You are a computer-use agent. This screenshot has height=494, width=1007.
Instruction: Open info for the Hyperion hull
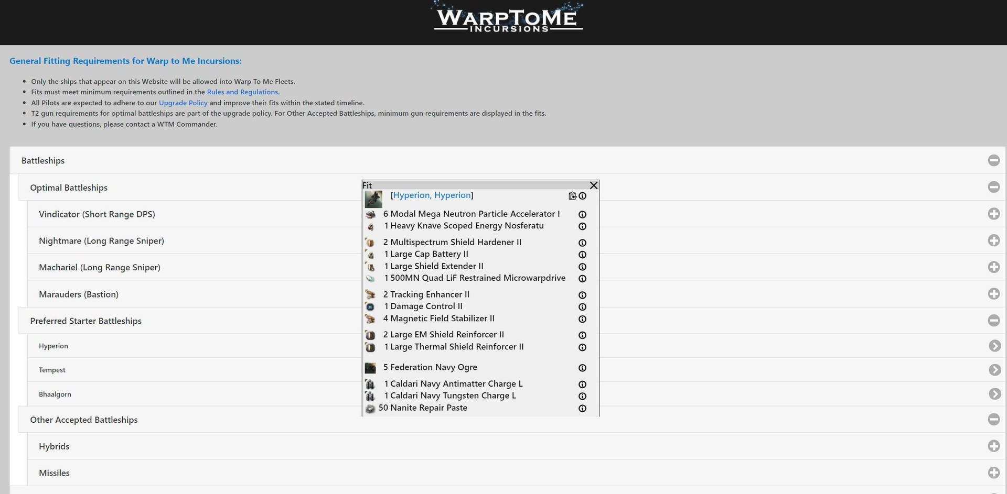(582, 196)
